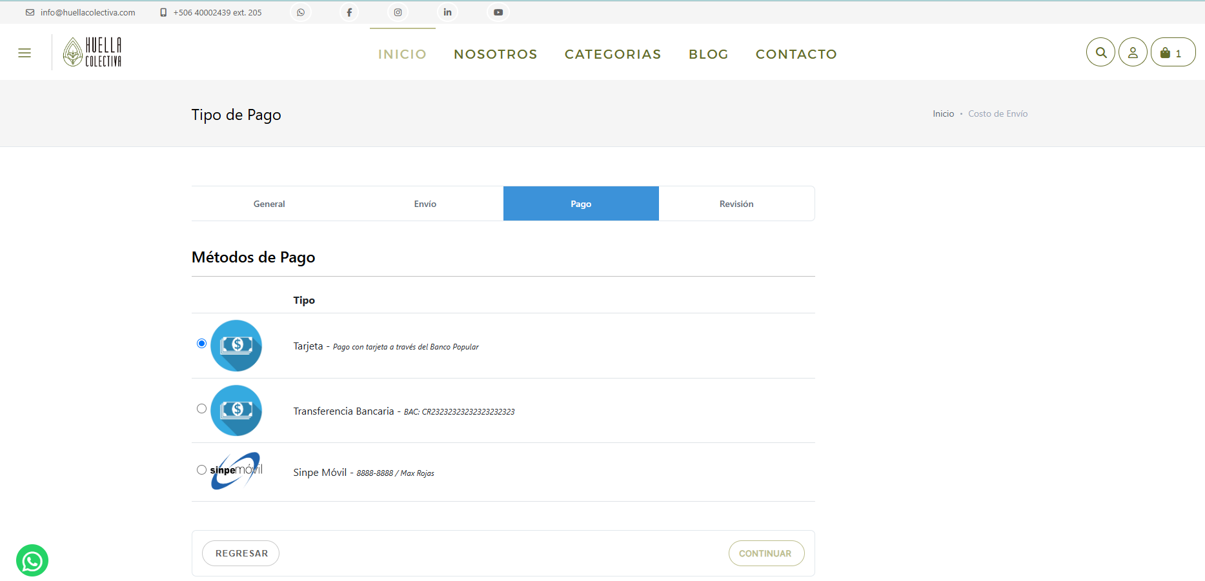The image size is (1205, 581).
Task: Switch to the Revisión checkout tab
Action: click(x=736, y=204)
